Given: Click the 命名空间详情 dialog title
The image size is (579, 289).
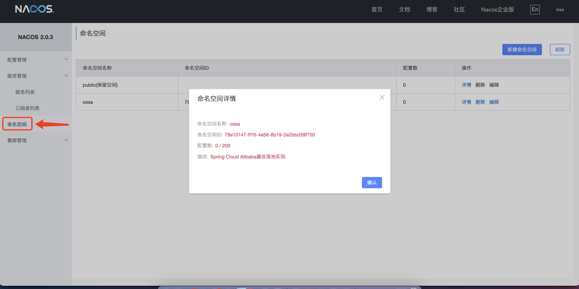Looking at the screenshot, I should [217, 98].
